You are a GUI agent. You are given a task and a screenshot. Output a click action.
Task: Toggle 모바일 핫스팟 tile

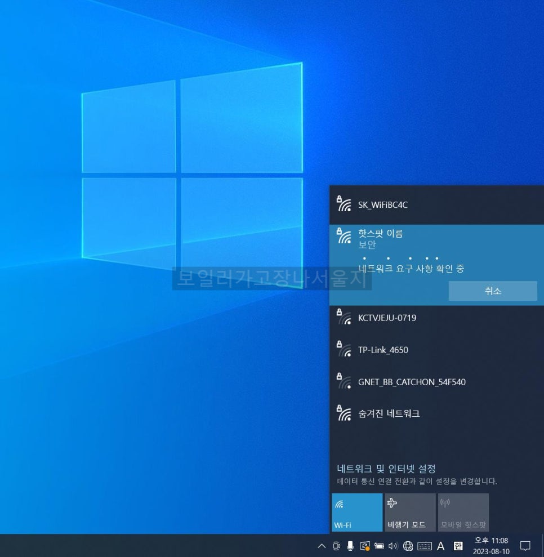coord(463,513)
